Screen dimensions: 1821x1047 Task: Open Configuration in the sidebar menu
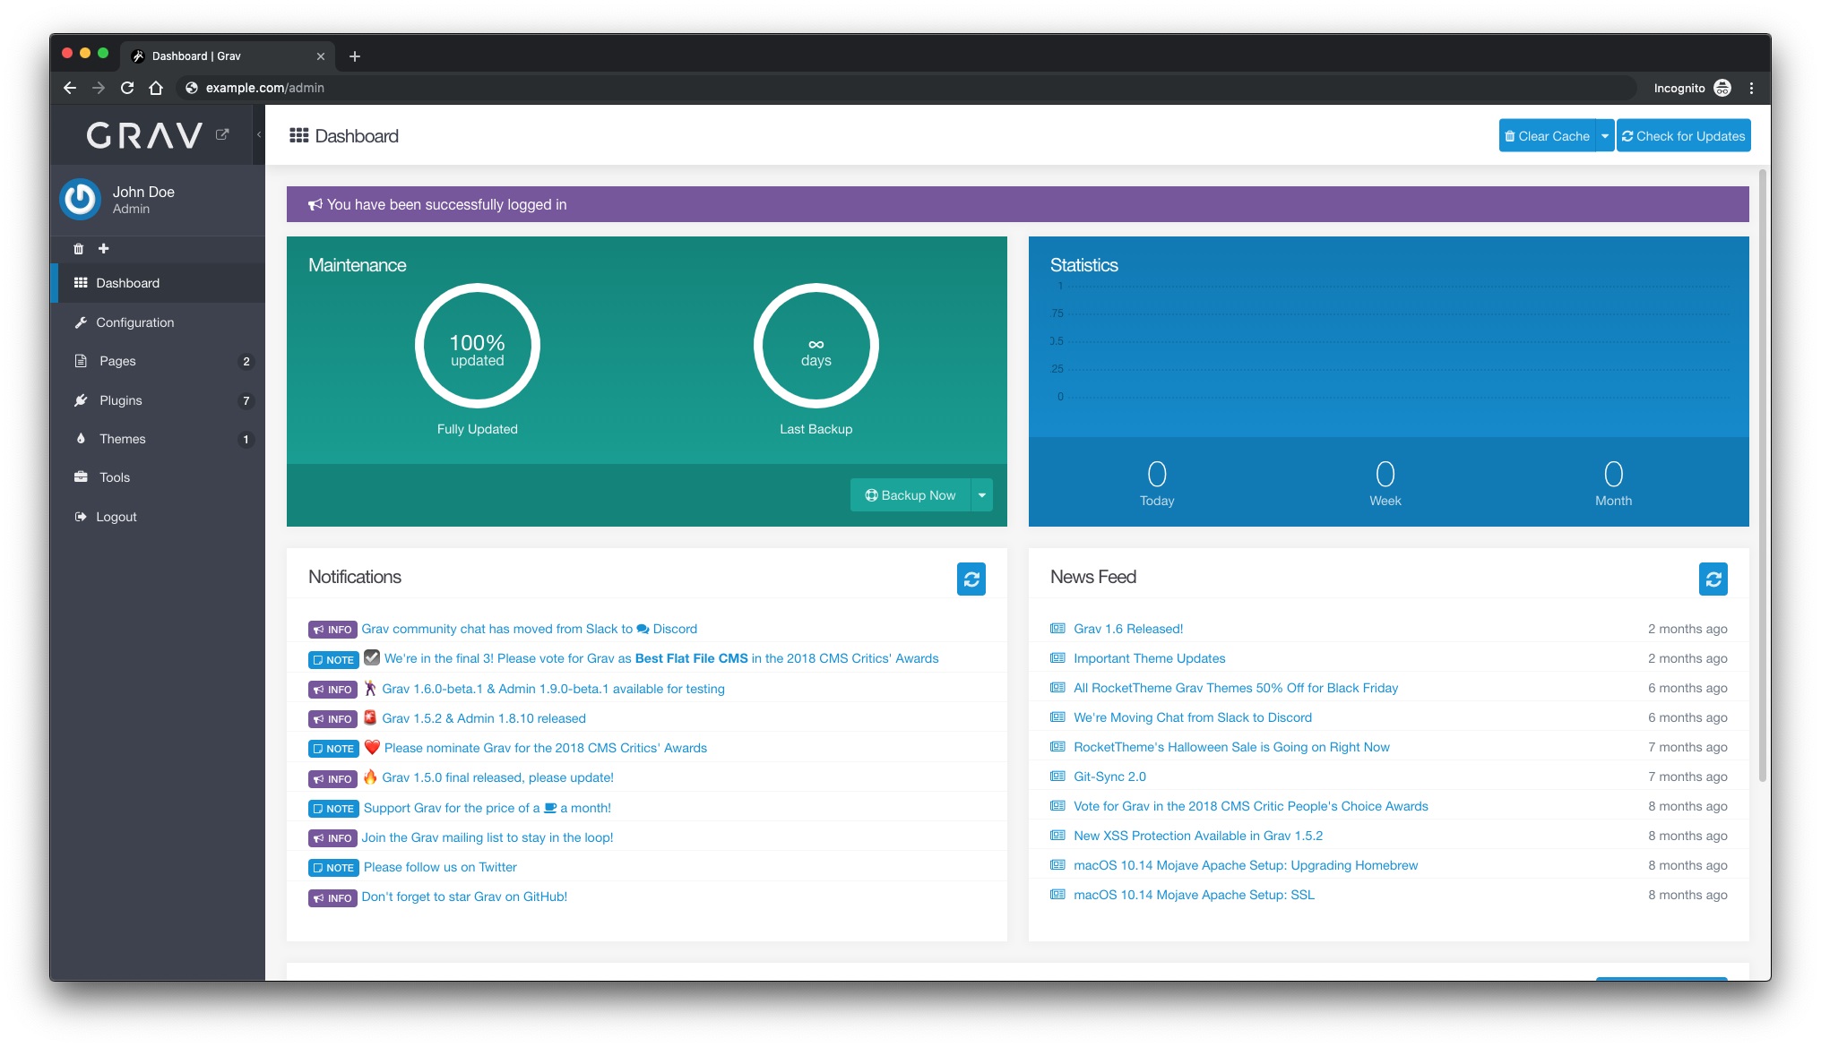click(x=134, y=322)
